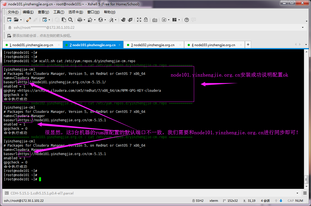Click the Open Session folder icon
The width and height of the screenshot is (311, 206).
(16, 20)
